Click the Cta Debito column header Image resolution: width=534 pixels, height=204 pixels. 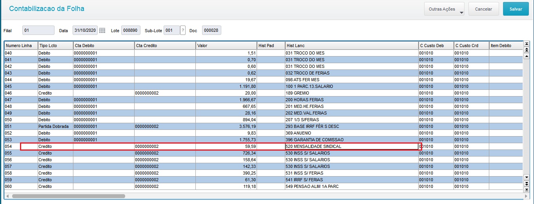(104, 46)
